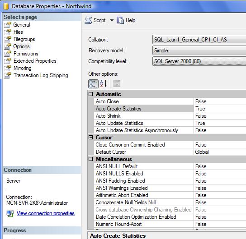
Task: Click View connection properties link
Action: (x=46, y=213)
